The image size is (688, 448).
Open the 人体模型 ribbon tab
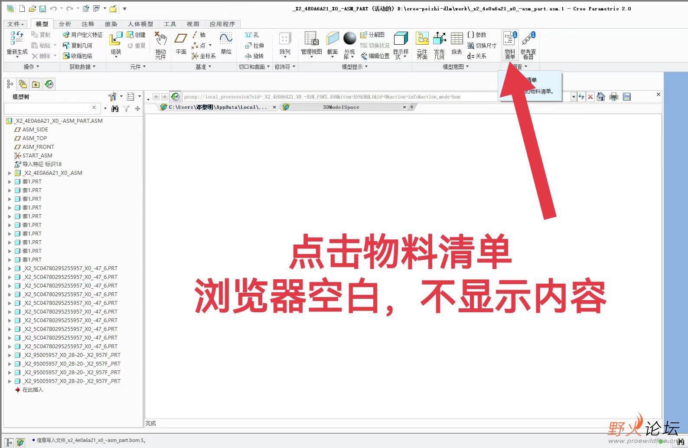140,24
